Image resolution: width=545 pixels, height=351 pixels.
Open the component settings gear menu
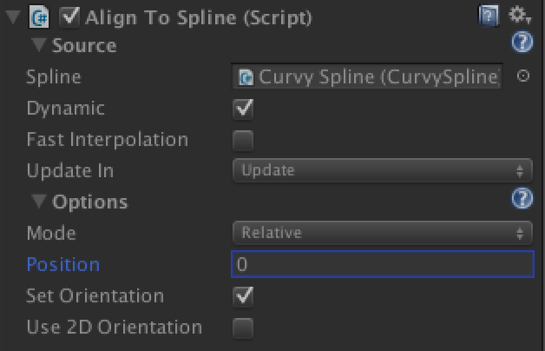[519, 15]
